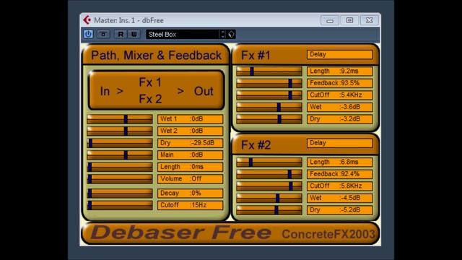Click the Dry :-29.5dB value field
The image size is (462, 260).
click(x=190, y=143)
